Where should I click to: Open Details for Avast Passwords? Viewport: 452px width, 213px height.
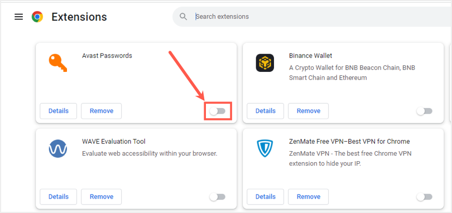tap(59, 111)
